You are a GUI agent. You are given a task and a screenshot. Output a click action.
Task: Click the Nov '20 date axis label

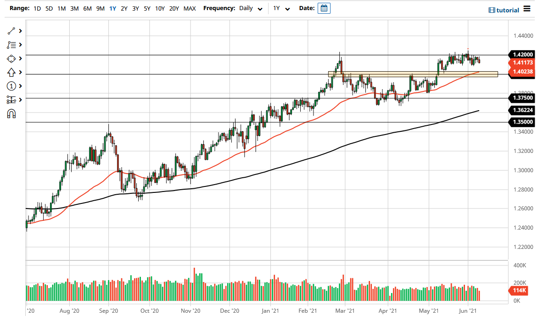[x=191, y=311]
